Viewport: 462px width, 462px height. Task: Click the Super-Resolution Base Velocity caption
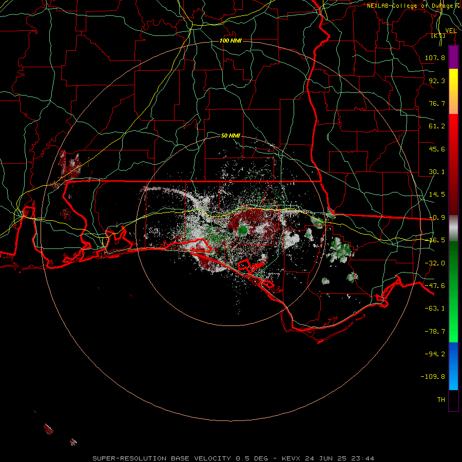(x=234, y=458)
